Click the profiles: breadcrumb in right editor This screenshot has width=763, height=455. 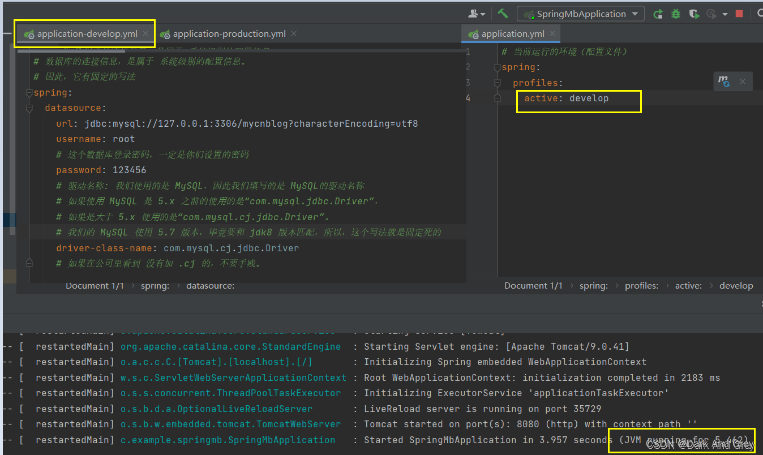pos(642,286)
